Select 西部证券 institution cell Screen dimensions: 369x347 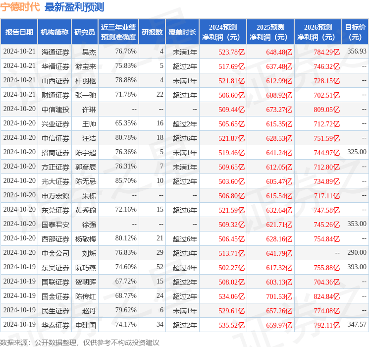point(55,238)
